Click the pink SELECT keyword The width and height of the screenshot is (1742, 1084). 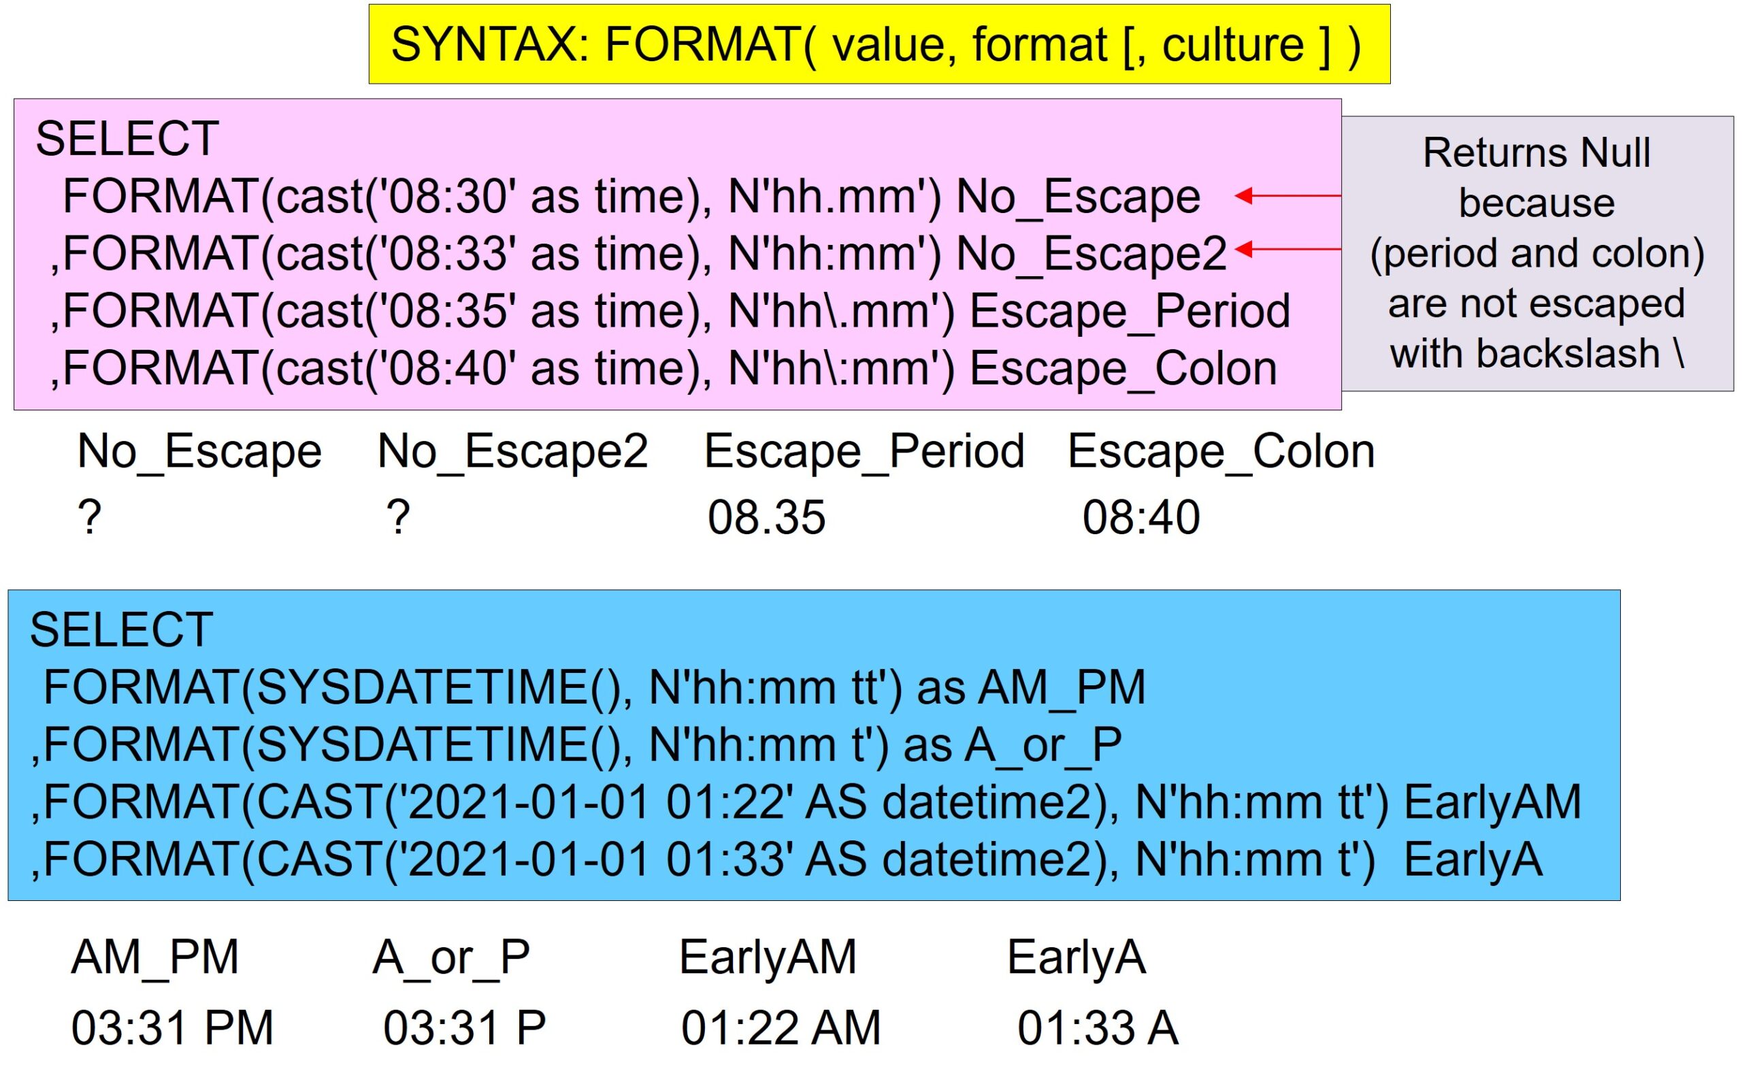pyautogui.click(x=127, y=138)
